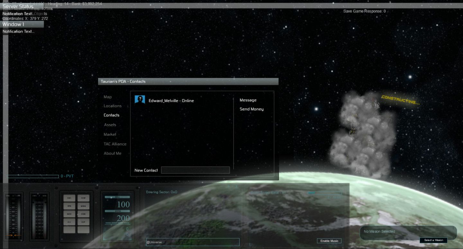Click the AMMO 200 readout

tap(117, 216)
